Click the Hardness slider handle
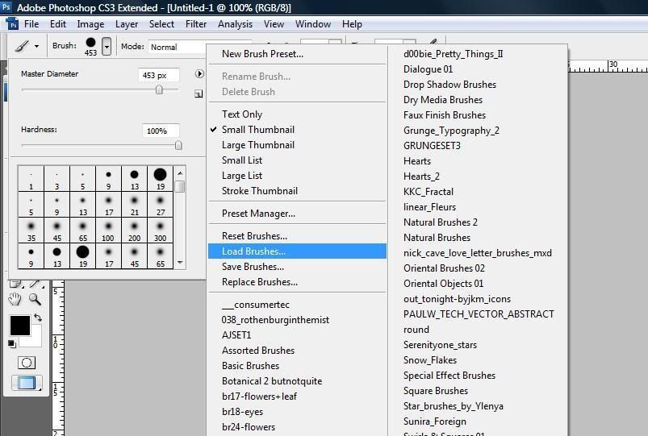This screenshot has width=648, height=436. tap(178, 145)
